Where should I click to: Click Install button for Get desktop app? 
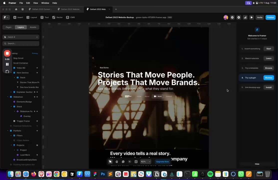(269, 87)
